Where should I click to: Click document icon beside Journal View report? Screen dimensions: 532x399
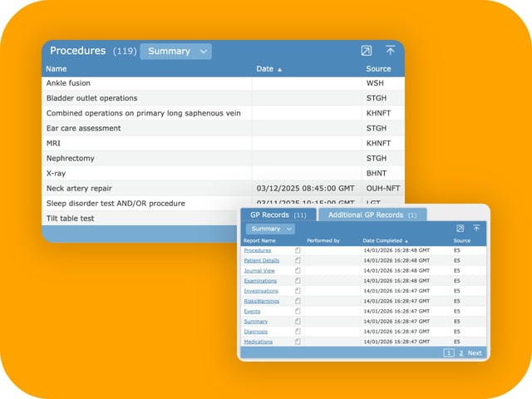[298, 271]
